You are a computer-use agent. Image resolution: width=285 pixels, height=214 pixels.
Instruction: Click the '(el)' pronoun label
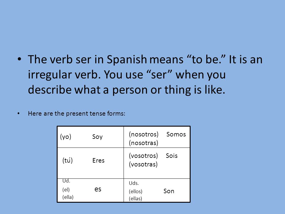coord(66,190)
